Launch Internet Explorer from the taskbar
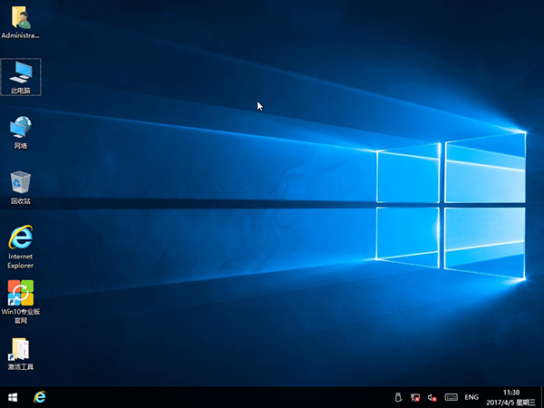 coord(40,397)
